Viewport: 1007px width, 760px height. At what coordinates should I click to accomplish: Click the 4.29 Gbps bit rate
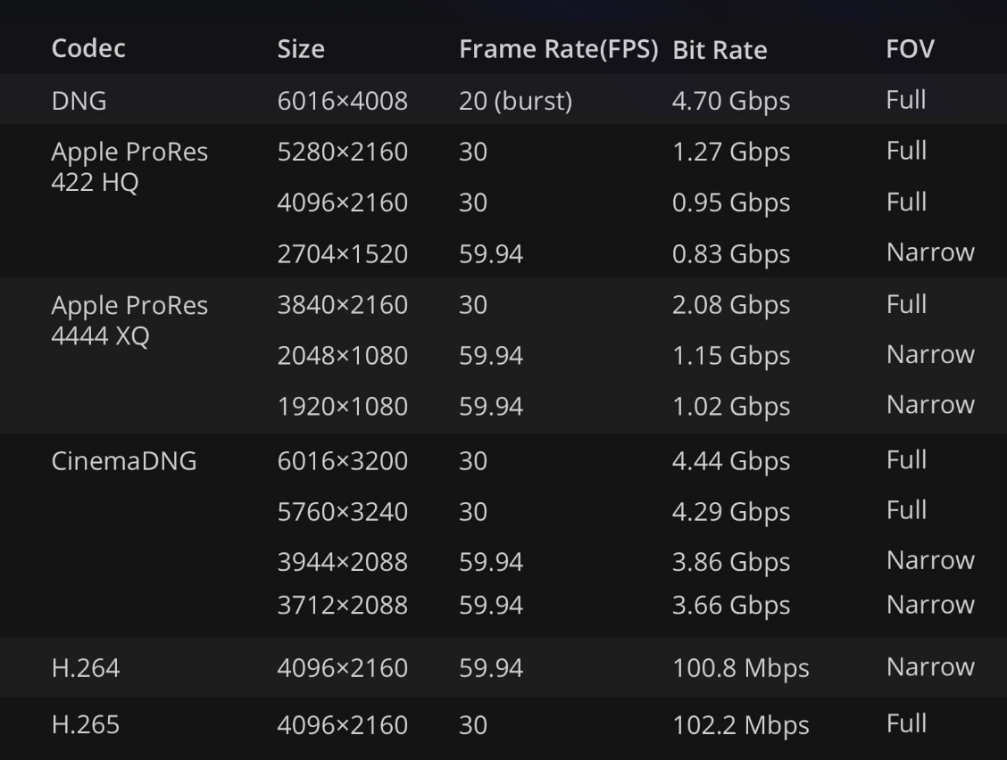(731, 513)
